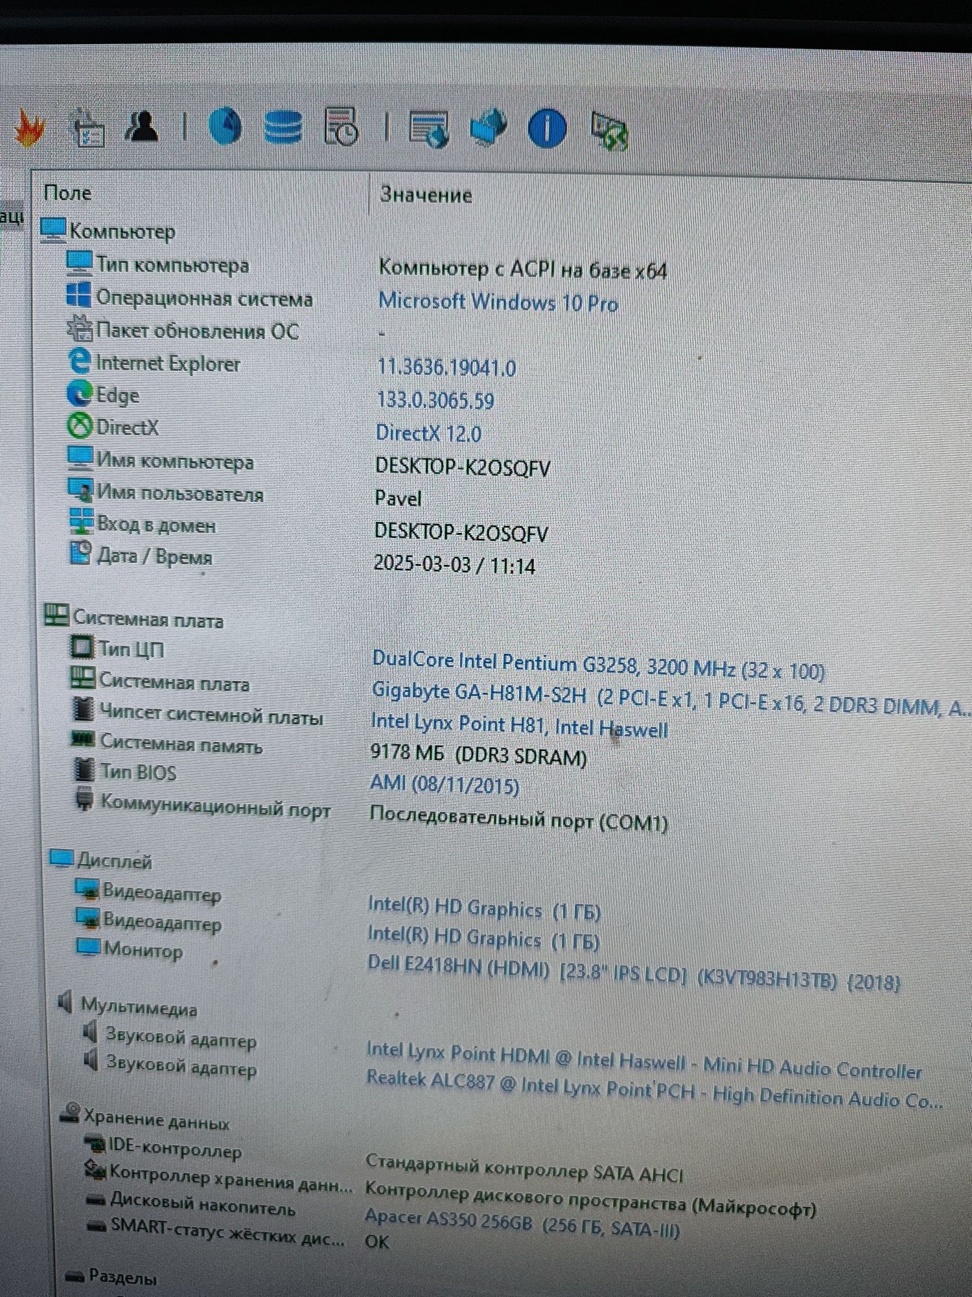The height and width of the screenshot is (1297, 972).
Task: Select the Хранение данных group heading
Action: tap(157, 1119)
